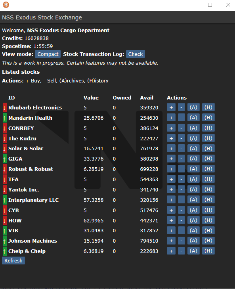Buy Yantok Inc. stock
235x289 pixels.
171,189
